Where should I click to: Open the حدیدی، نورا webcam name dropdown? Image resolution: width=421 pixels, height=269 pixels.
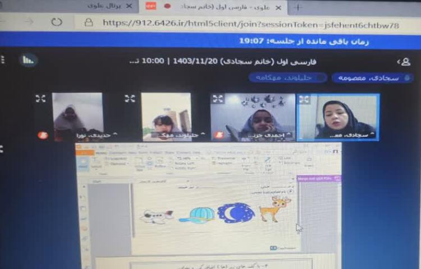pos(97,135)
